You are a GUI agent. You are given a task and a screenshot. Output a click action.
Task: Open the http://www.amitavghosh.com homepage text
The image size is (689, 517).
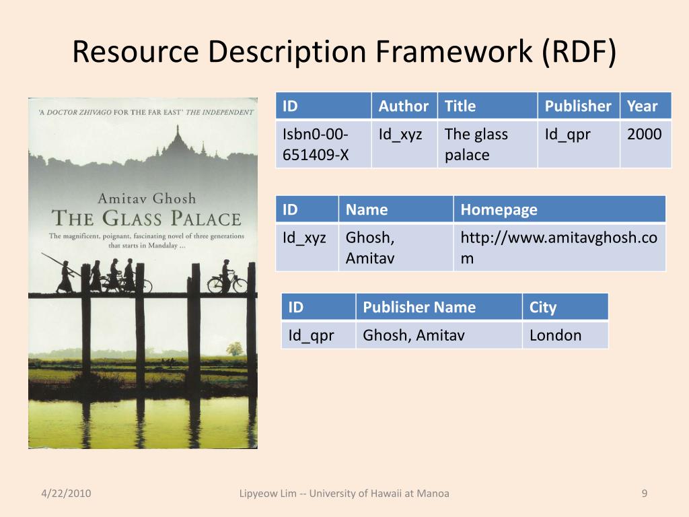coord(558,248)
